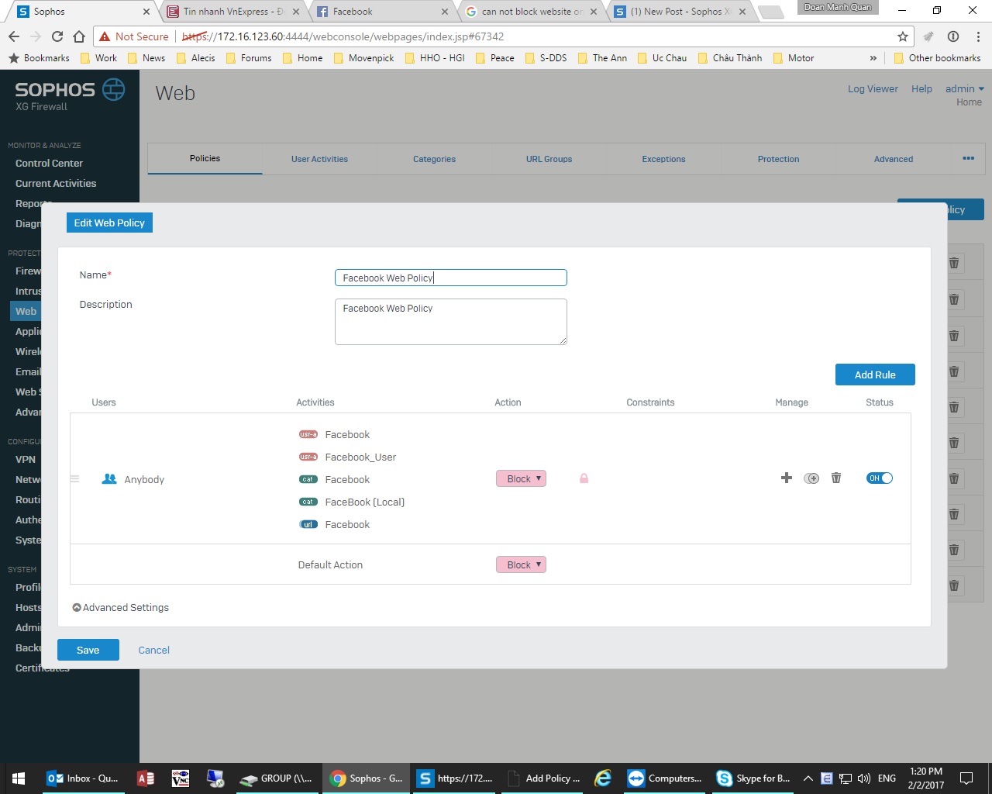Screen dimensions: 992x794
Task: Delete the Anybody rule via trash icon
Action: [x=836, y=478]
